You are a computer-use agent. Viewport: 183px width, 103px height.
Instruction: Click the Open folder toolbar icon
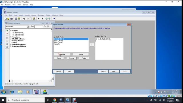pyautogui.click(x=9, y=19)
